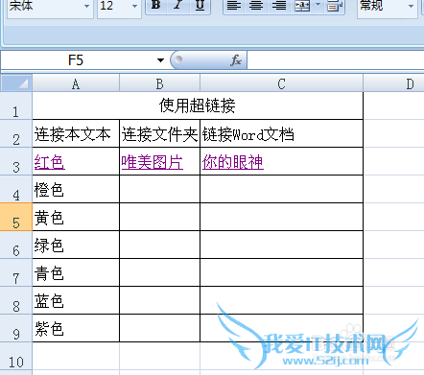424x375 pixels.
Task: Select row 2 header
Action: point(16,133)
